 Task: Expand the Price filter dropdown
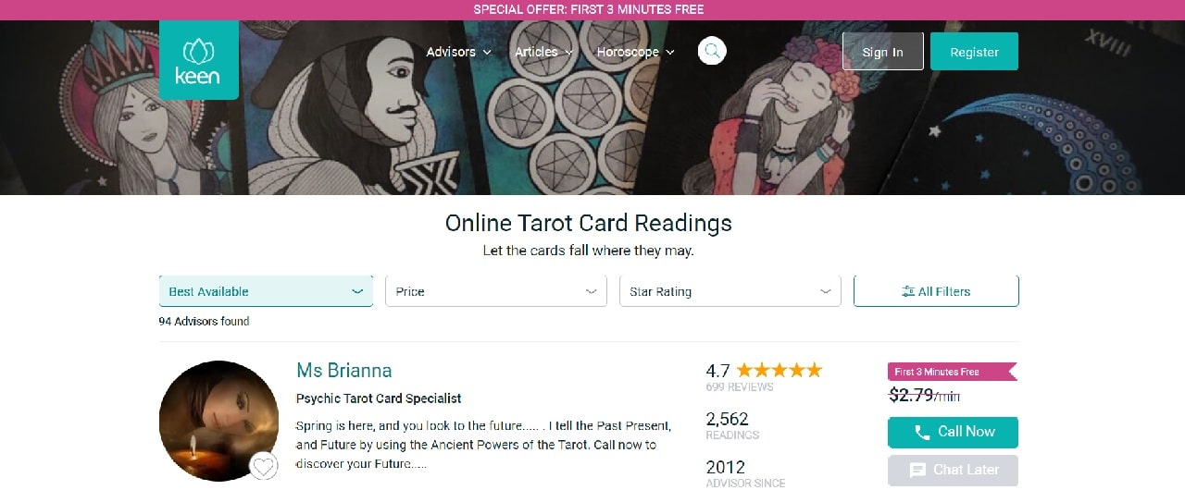tap(496, 291)
